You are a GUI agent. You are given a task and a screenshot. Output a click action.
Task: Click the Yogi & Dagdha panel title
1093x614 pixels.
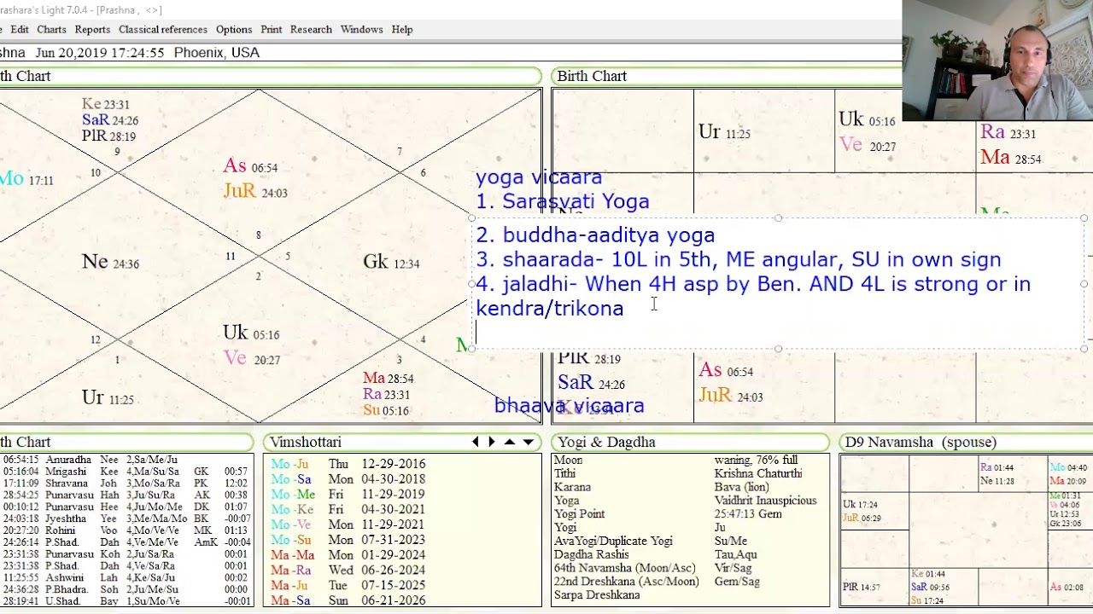(x=606, y=442)
